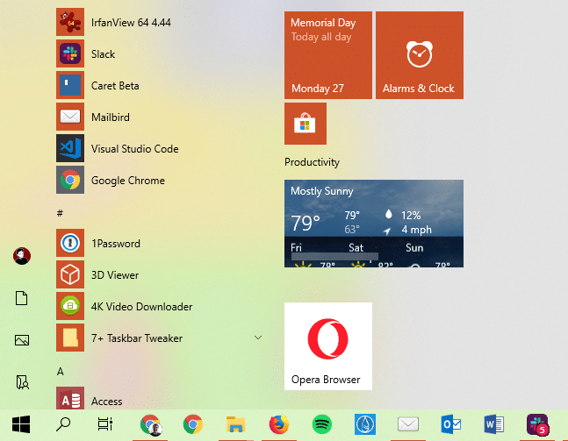
Task: Open the user account avatar
Action: point(22,256)
